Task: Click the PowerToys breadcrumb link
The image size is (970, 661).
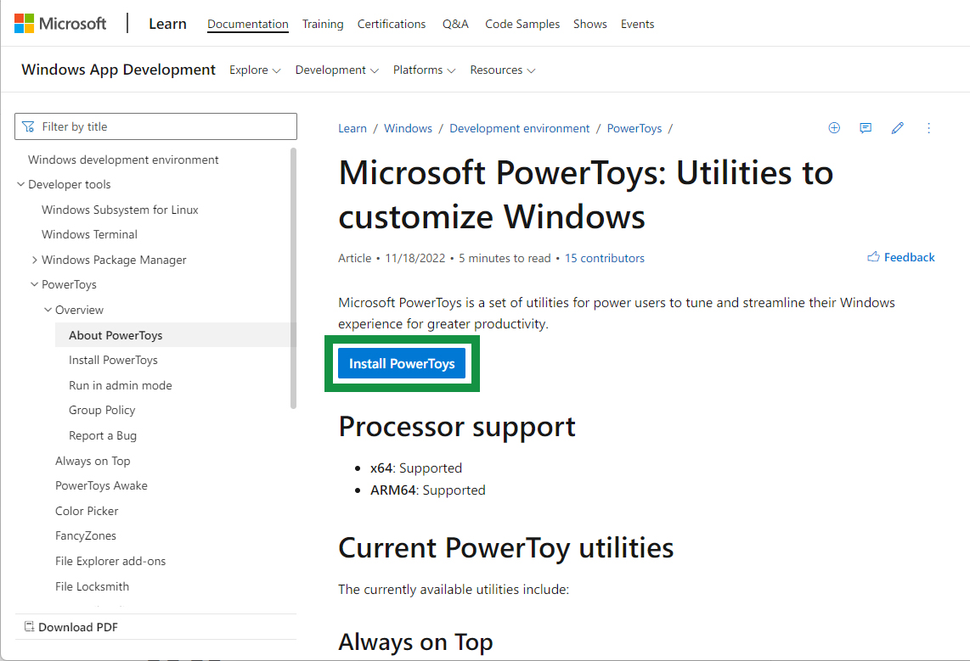Action: point(634,128)
